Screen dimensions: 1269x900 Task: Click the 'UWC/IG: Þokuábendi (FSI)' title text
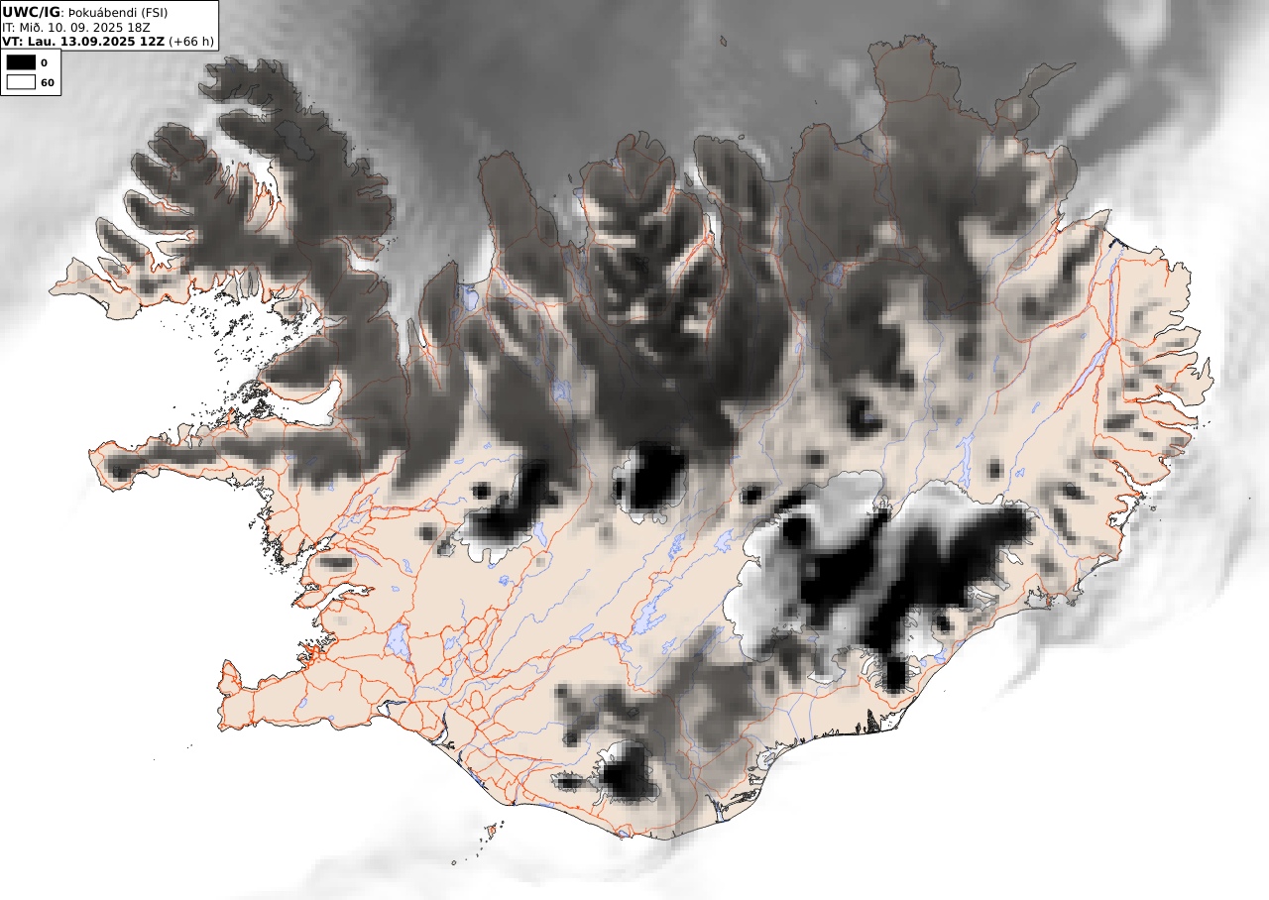(85, 11)
